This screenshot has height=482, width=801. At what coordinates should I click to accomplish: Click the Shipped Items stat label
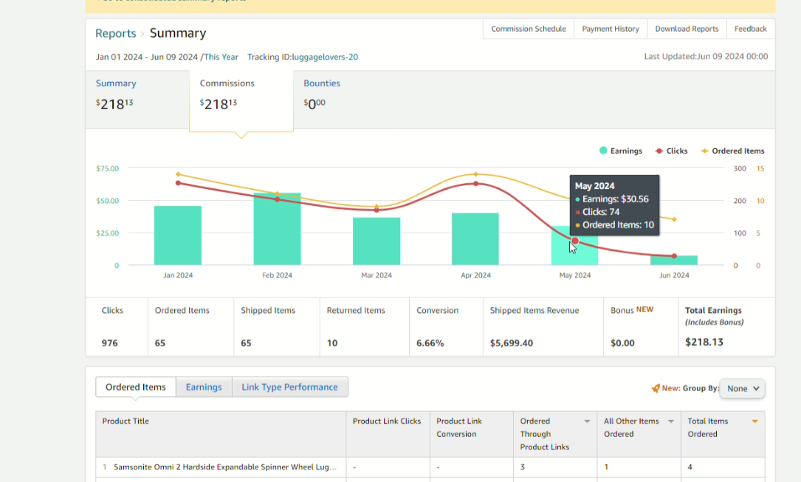click(x=268, y=311)
